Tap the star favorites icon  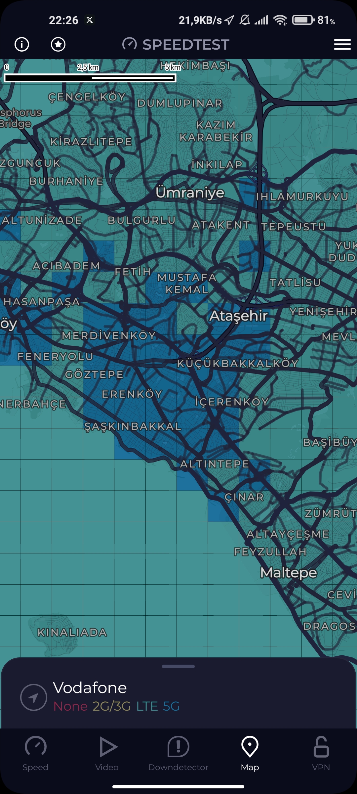[58, 44]
